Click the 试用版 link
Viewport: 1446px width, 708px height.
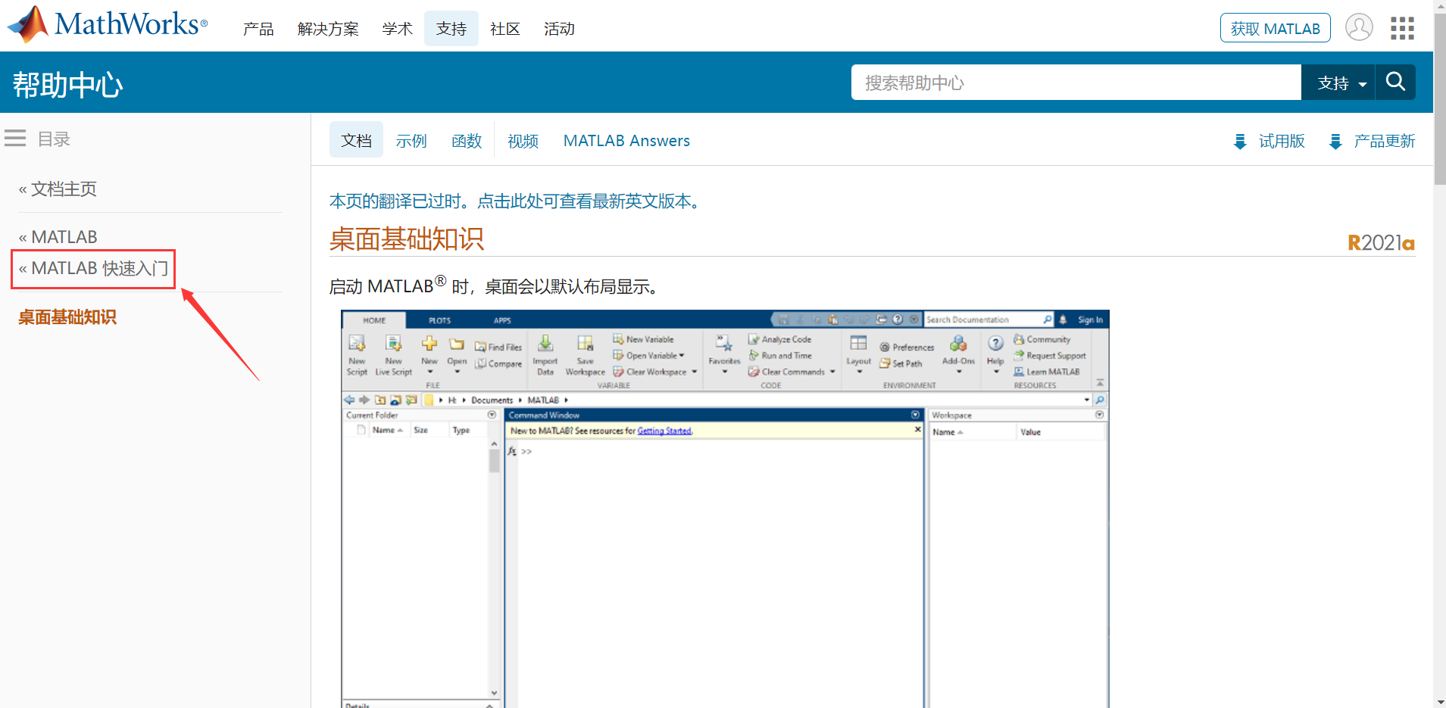click(x=1282, y=141)
